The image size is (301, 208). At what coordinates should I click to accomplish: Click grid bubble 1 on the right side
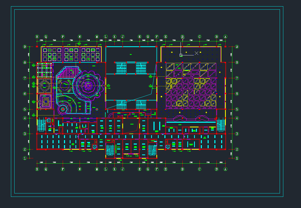click(x=237, y=158)
